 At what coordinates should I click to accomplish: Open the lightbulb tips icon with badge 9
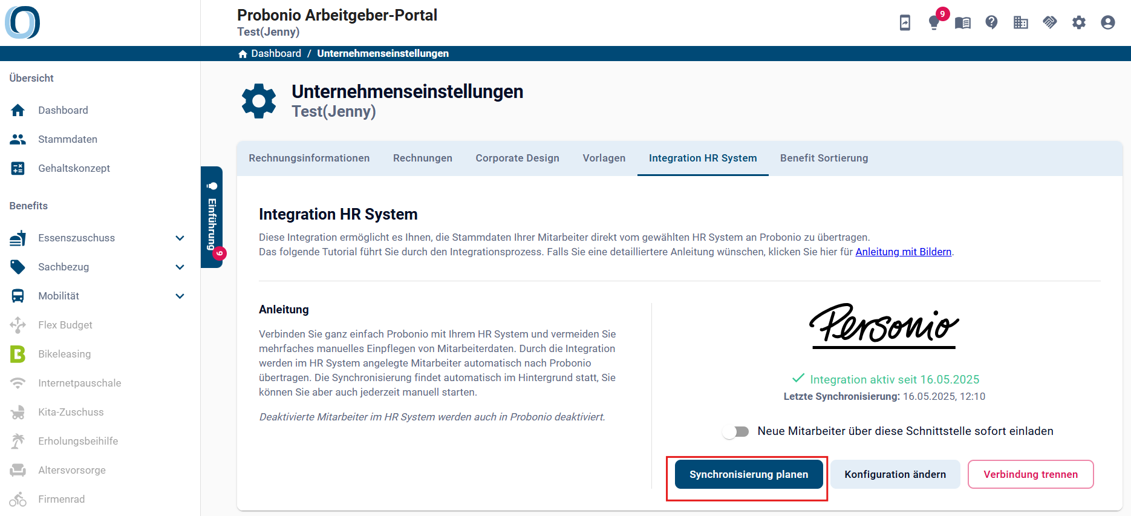[x=934, y=22]
